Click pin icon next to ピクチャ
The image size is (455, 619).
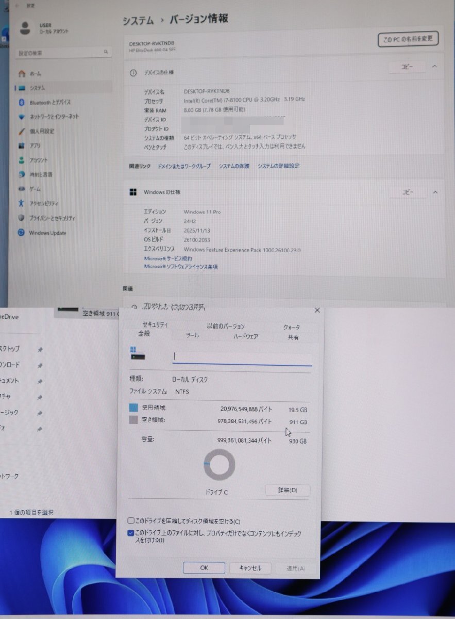(40, 397)
